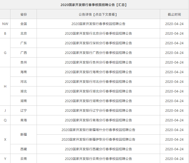Open the 湖南分行 recruitment announcement link

click(x=98, y=101)
